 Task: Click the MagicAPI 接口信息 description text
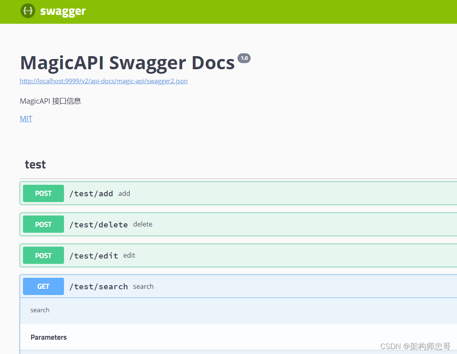[50, 101]
